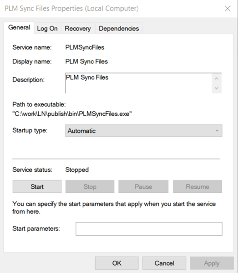The height and width of the screenshot is (273, 238).
Task: Click the executable path text
Action: tap(72, 114)
